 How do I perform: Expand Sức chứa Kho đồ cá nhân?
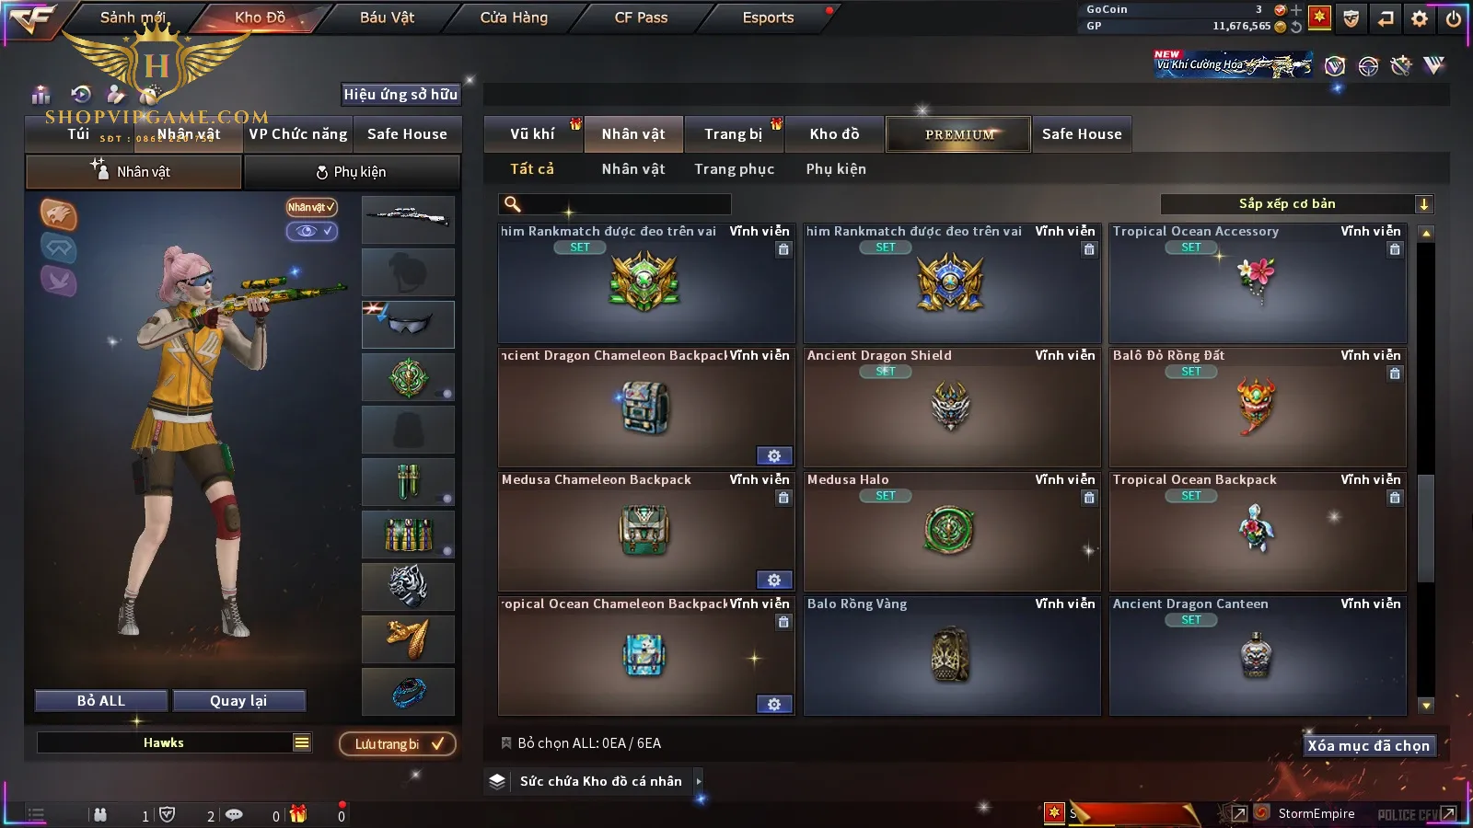tap(700, 781)
